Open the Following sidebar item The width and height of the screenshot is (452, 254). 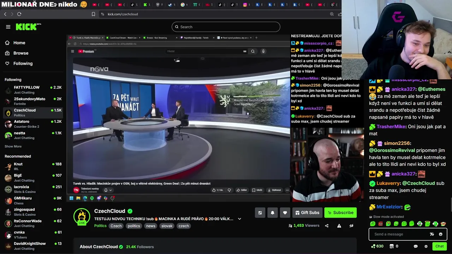(x=23, y=64)
